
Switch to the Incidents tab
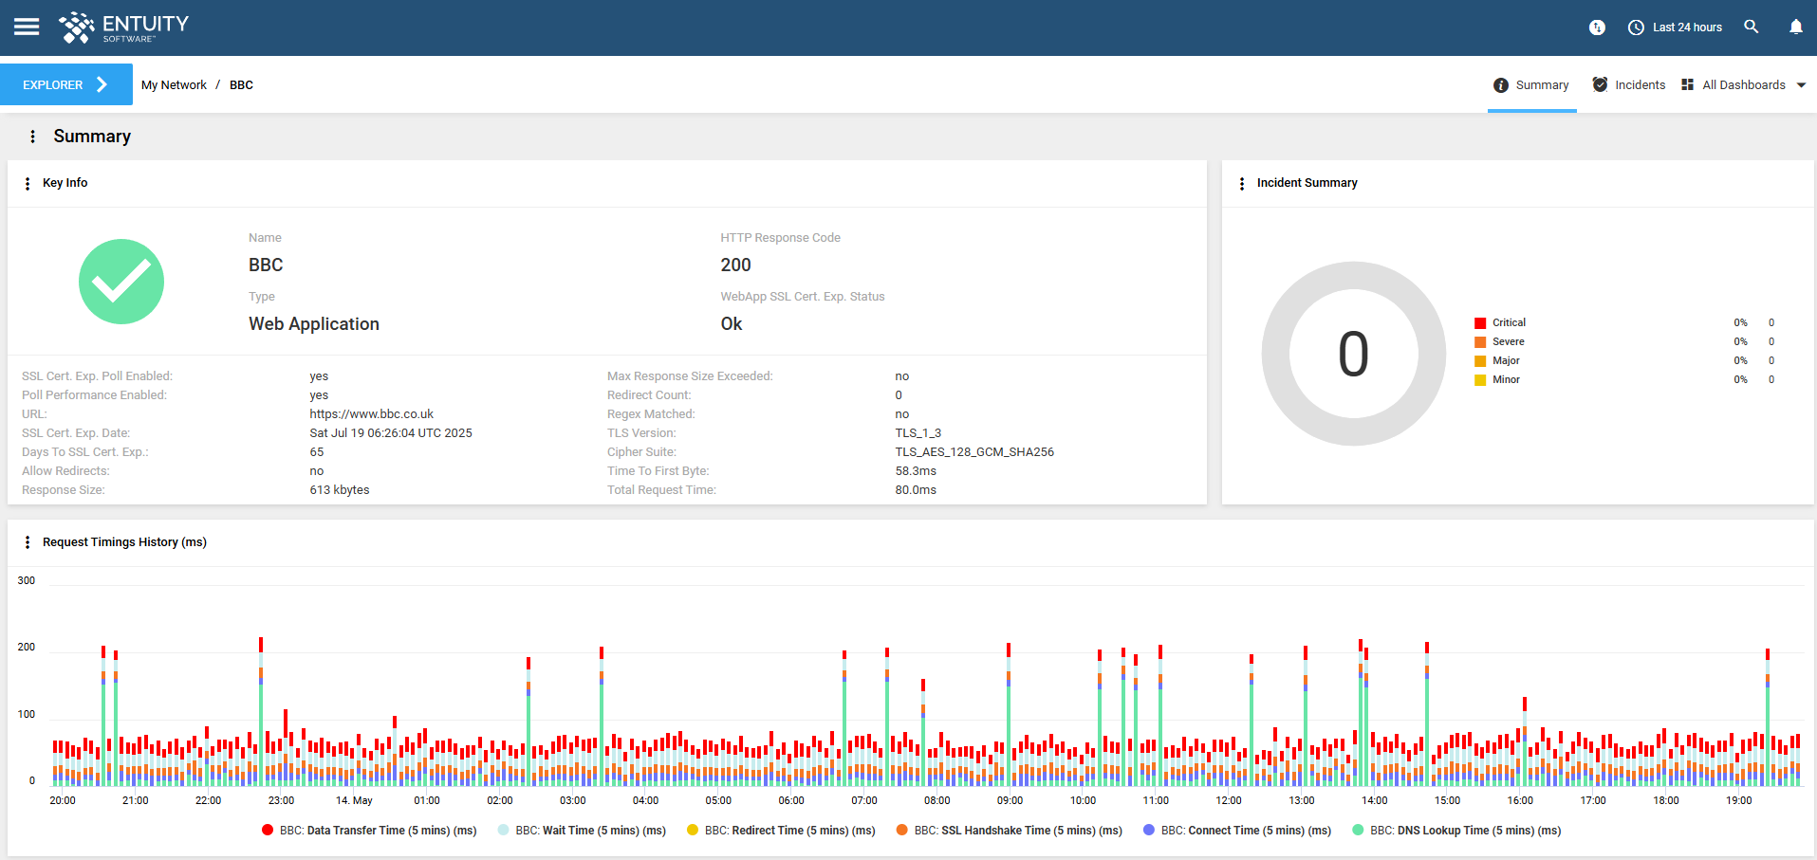click(x=1628, y=85)
